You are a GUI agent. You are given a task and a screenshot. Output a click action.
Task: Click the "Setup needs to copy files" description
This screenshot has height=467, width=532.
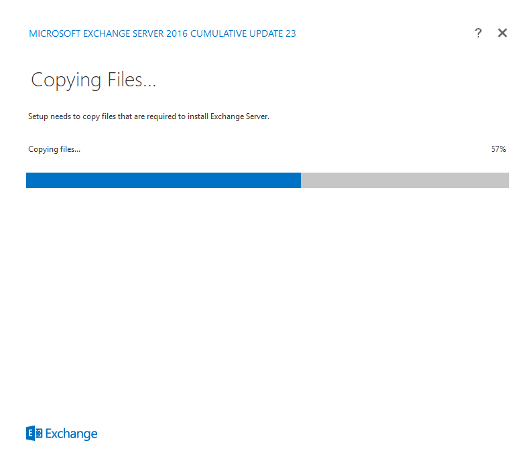148,116
